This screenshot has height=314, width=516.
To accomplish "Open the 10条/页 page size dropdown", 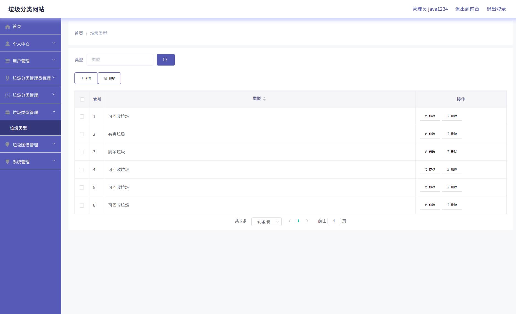I will pyautogui.click(x=267, y=222).
